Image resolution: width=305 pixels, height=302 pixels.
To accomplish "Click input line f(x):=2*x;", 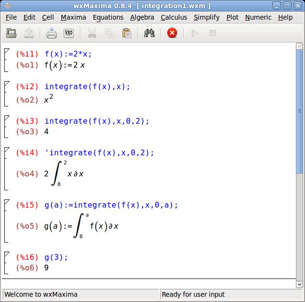I will click(68, 54).
